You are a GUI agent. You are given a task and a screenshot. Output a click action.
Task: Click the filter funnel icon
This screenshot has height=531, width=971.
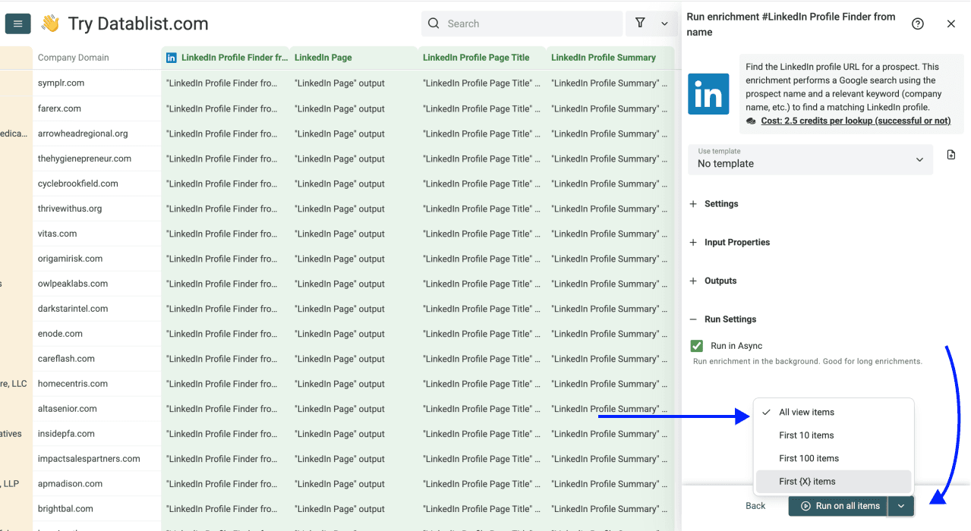pyautogui.click(x=640, y=24)
